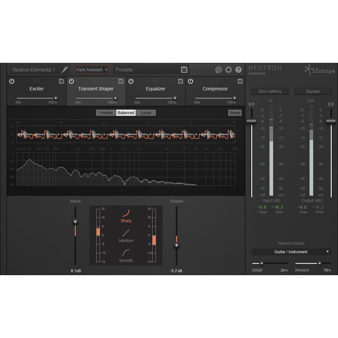Open the settings gear icon
Image resolution: width=338 pixels, height=338 pixels.
point(228,69)
